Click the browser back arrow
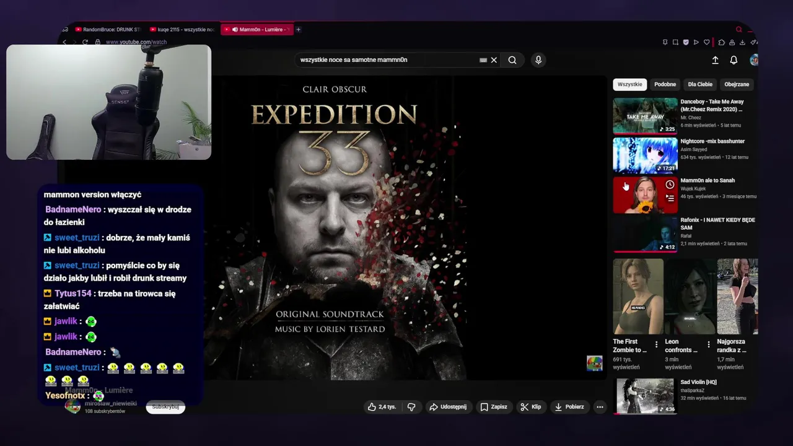This screenshot has height=446, width=793. coord(64,42)
